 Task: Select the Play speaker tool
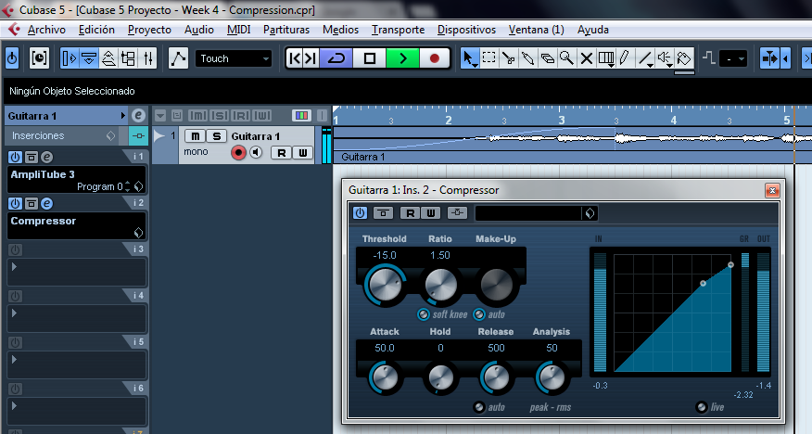click(665, 58)
